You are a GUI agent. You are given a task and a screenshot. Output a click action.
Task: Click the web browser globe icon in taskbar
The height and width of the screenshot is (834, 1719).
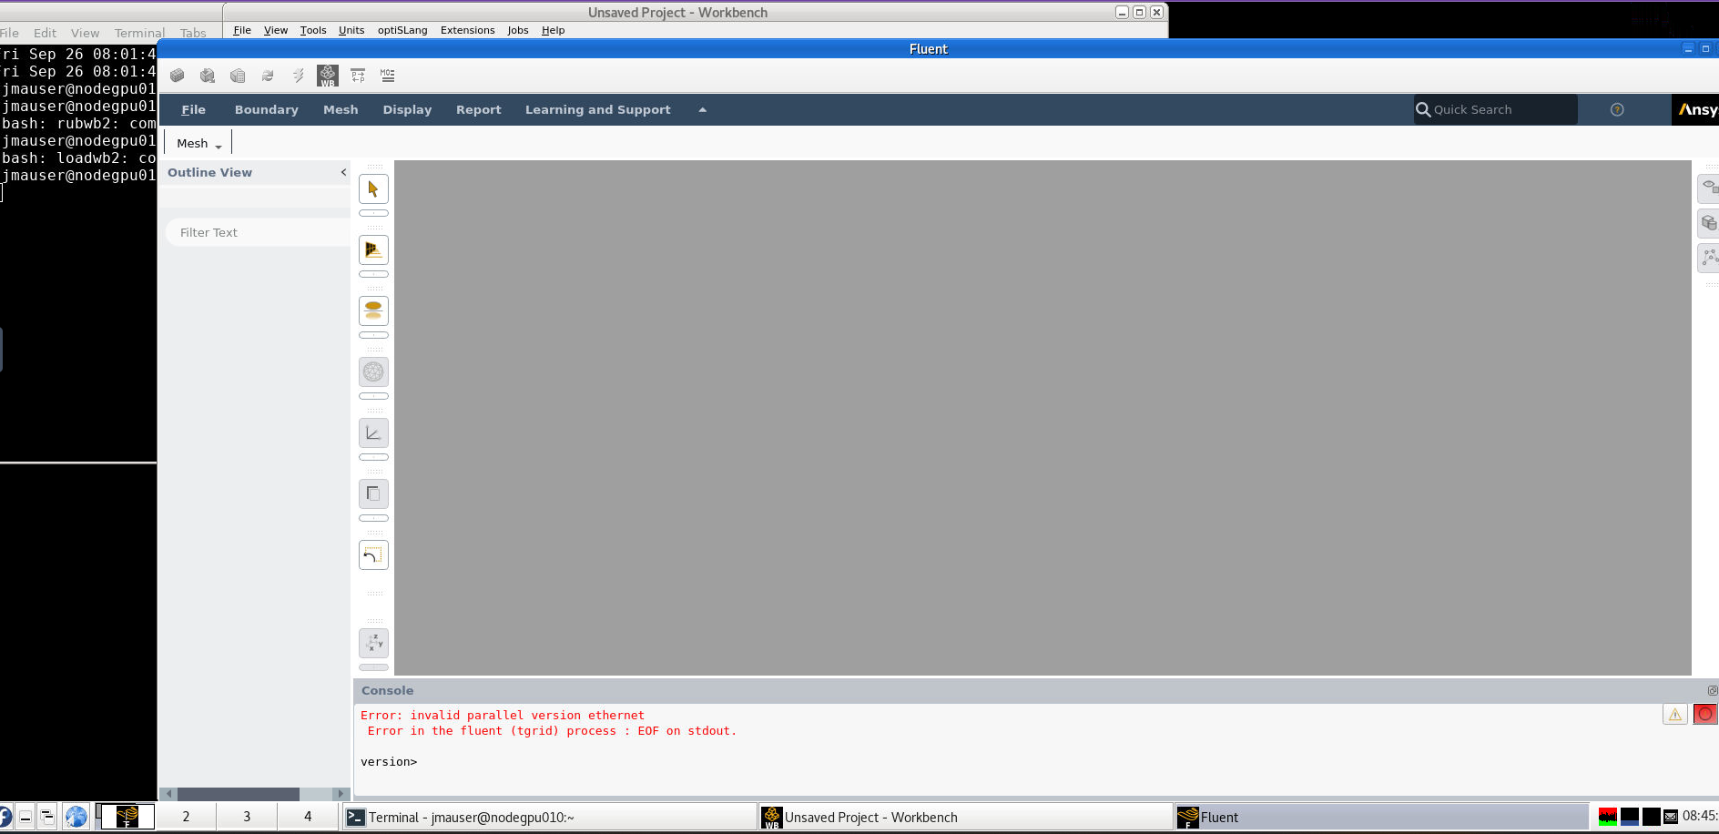(x=76, y=817)
